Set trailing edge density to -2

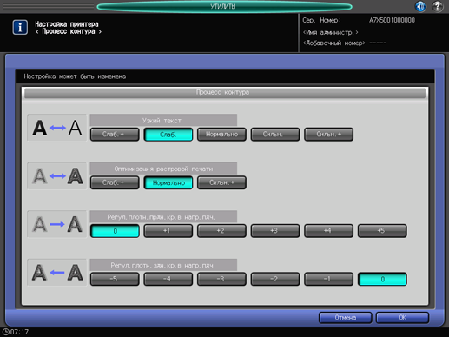275,280
